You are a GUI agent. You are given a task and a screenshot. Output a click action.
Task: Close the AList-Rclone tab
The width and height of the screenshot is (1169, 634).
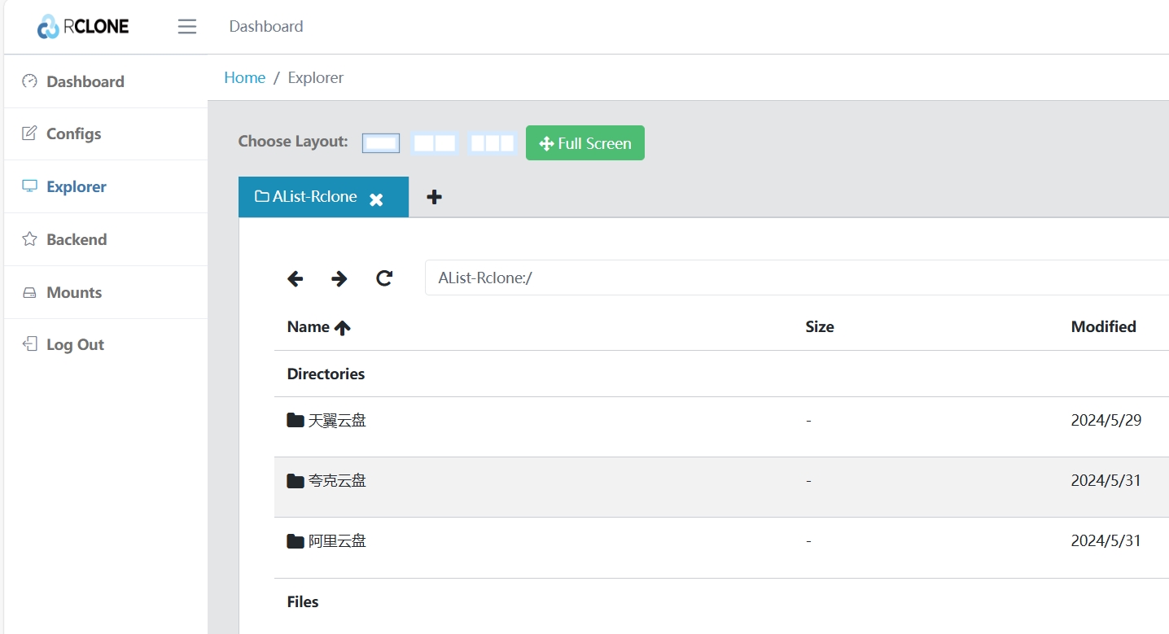(x=376, y=199)
